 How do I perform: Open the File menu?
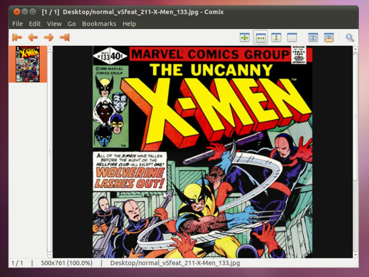[17, 24]
